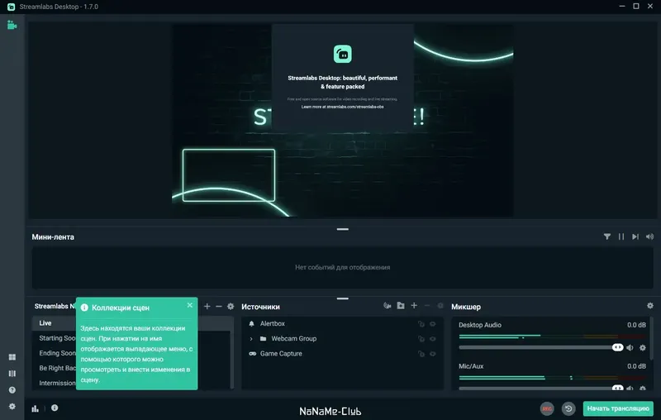Lock the Alertbox source
Screen dimensions: 661x420
[421, 324]
